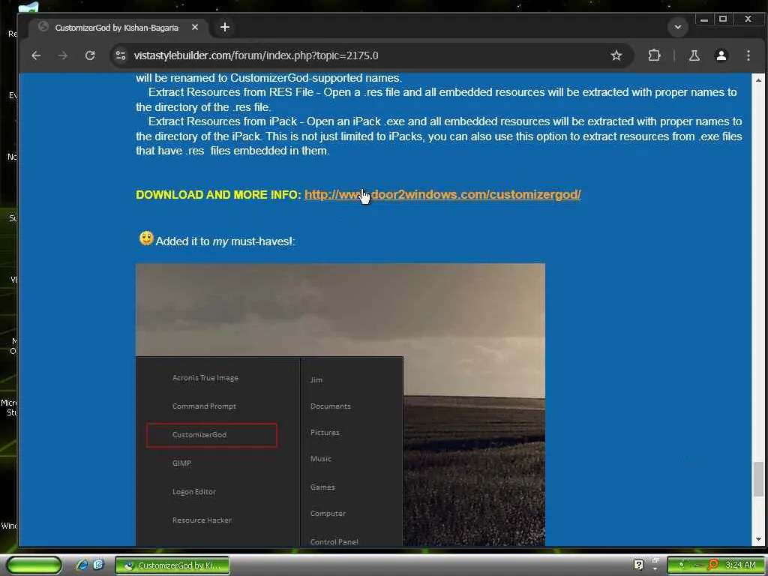Go back to the previous page
Viewport: 768px width, 576px height.
(x=36, y=55)
